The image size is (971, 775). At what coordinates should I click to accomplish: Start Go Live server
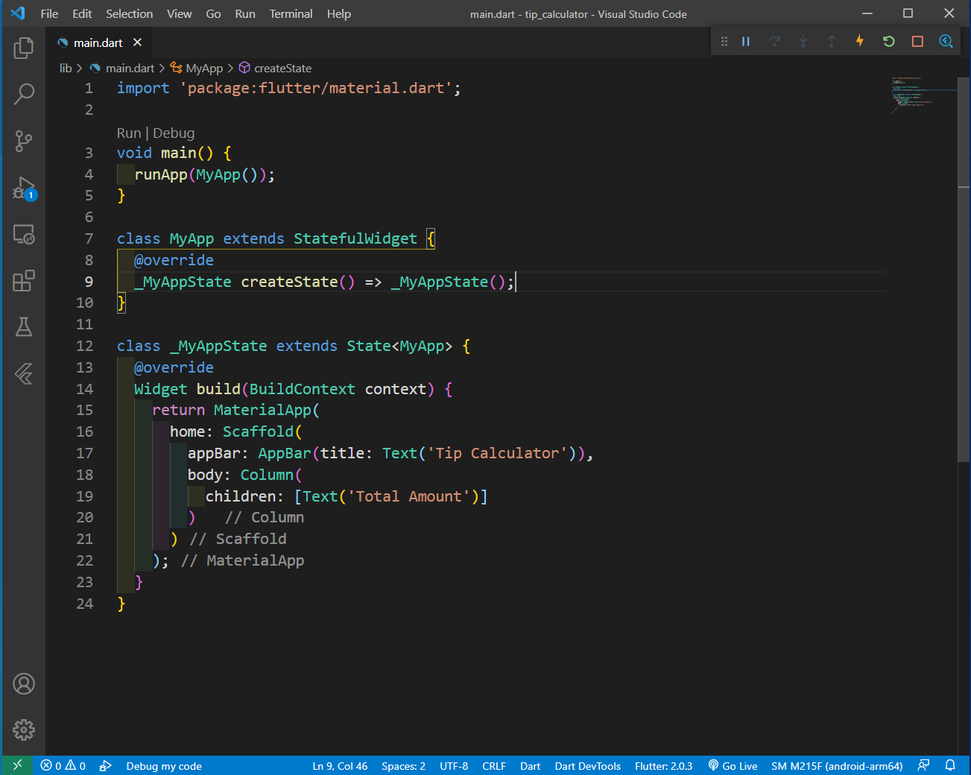733,765
